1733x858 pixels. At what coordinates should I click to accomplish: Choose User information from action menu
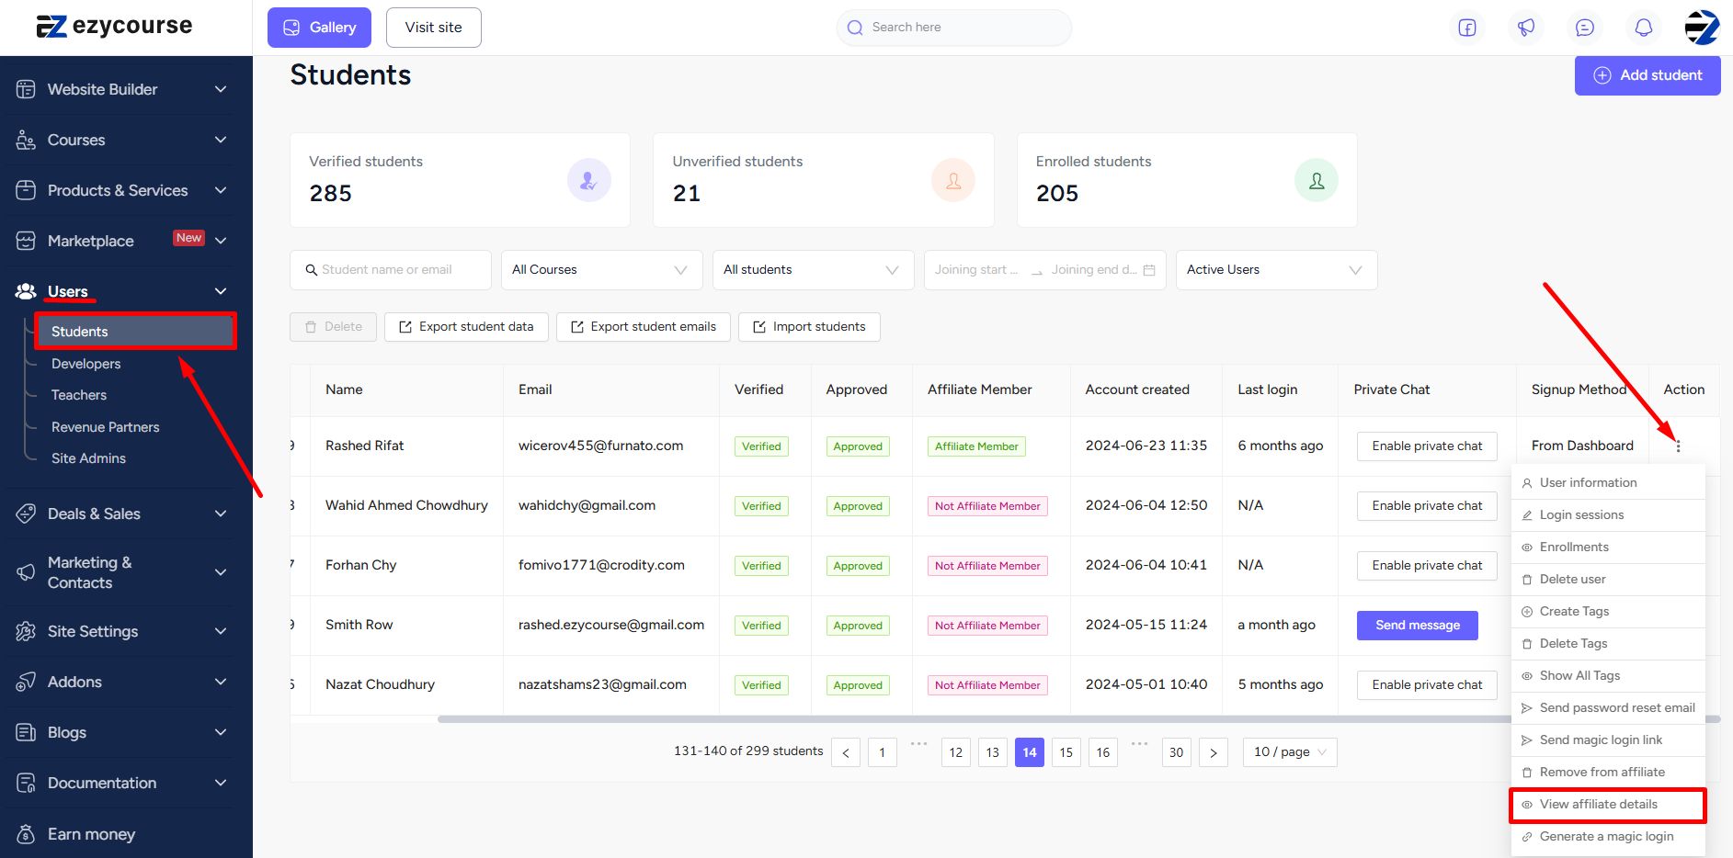tap(1608, 483)
